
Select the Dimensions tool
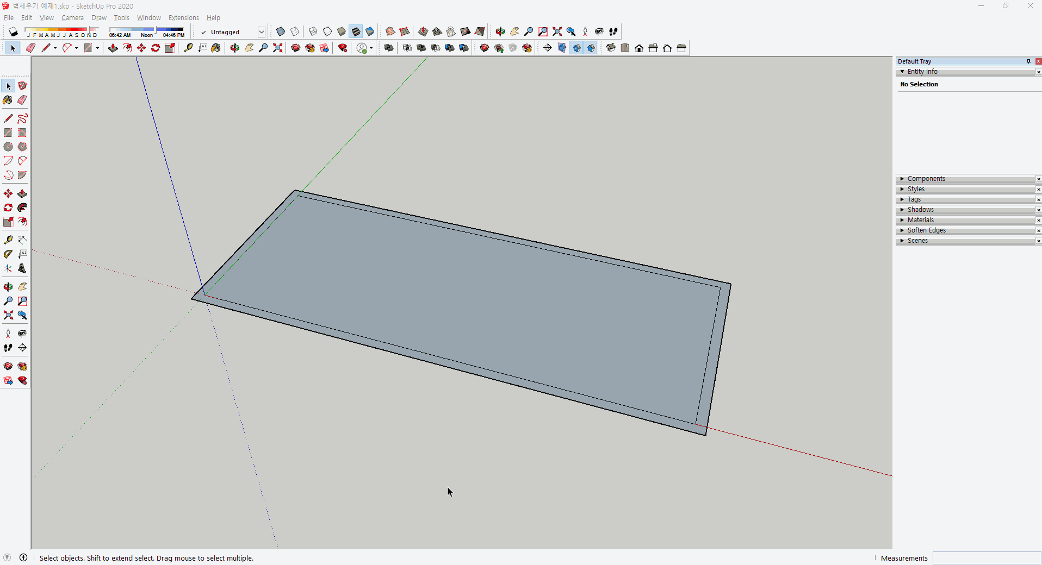(x=22, y=240)
